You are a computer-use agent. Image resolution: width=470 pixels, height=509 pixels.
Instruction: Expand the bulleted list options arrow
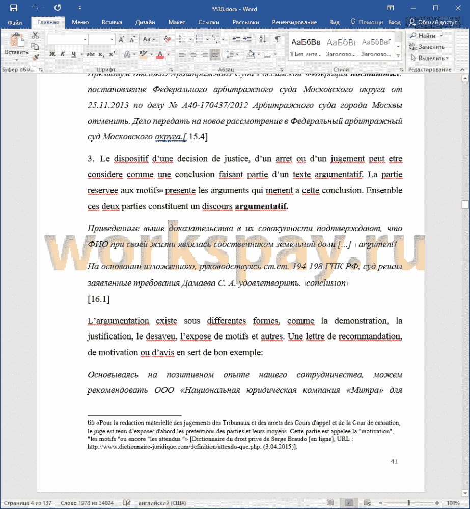(190, 40)
